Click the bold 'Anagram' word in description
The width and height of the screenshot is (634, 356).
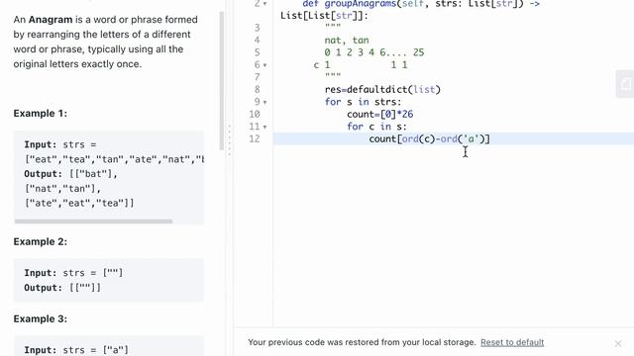click(51, 20)
